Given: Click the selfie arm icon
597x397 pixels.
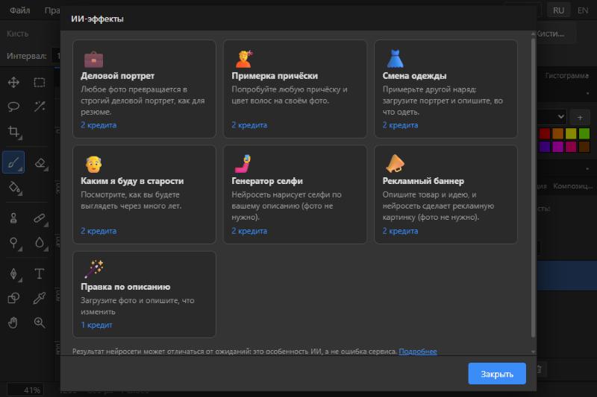Looking at the screenshot, I should coord(244,164).
